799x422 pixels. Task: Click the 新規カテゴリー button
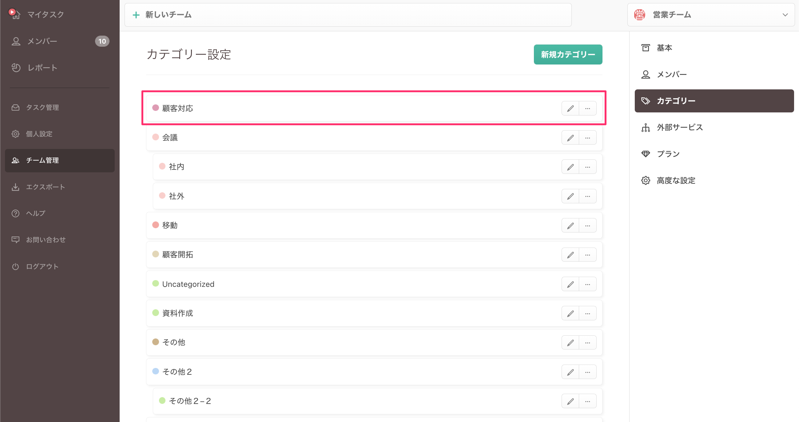(568, 55)
